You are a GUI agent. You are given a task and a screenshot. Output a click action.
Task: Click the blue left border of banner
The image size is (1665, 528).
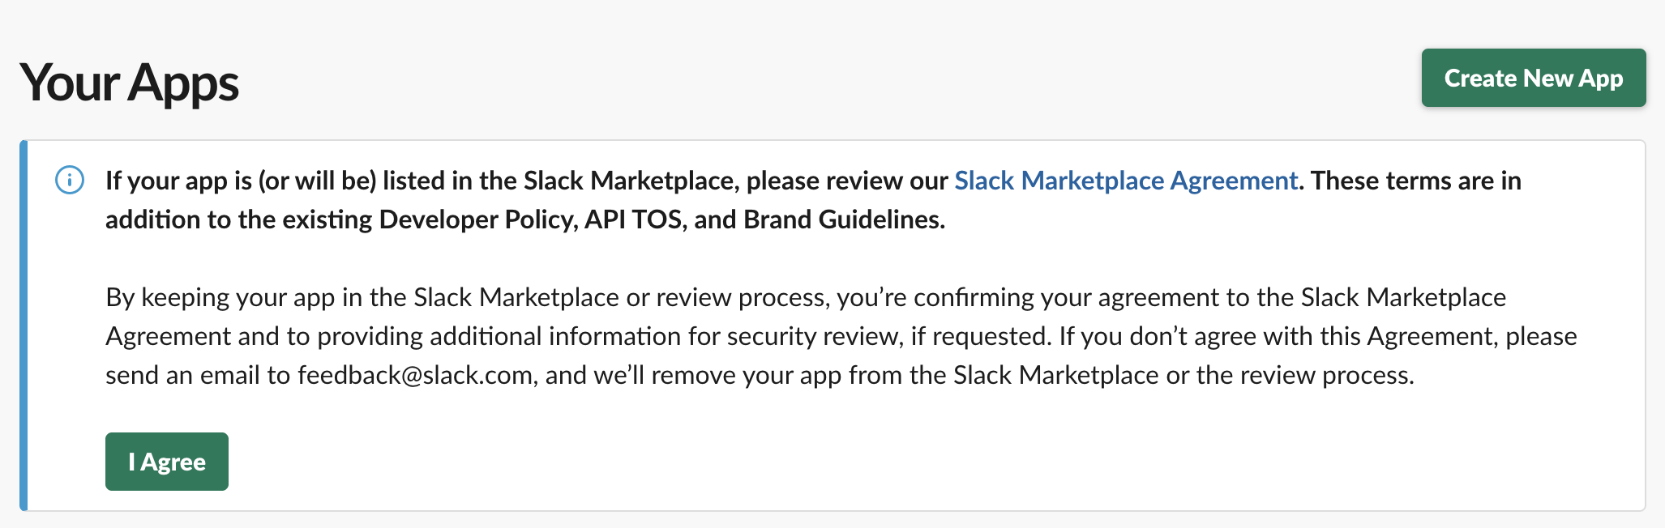24,326
